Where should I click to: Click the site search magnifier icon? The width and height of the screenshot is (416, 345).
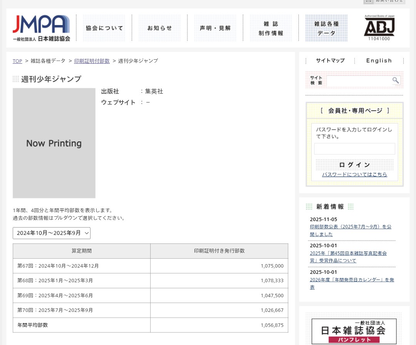pos(396,80)
